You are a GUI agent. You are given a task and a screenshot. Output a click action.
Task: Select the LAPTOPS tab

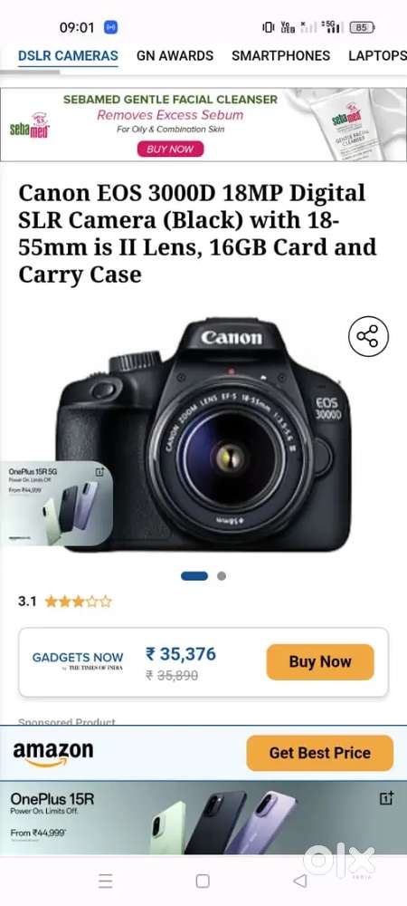377,56
